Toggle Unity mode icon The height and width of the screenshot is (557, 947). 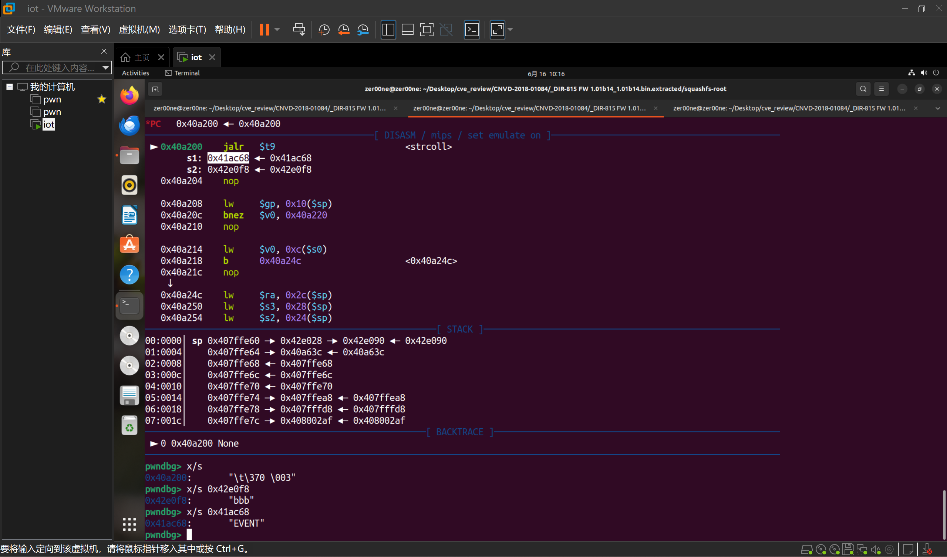pyautogui.click(x=446, y=29)
